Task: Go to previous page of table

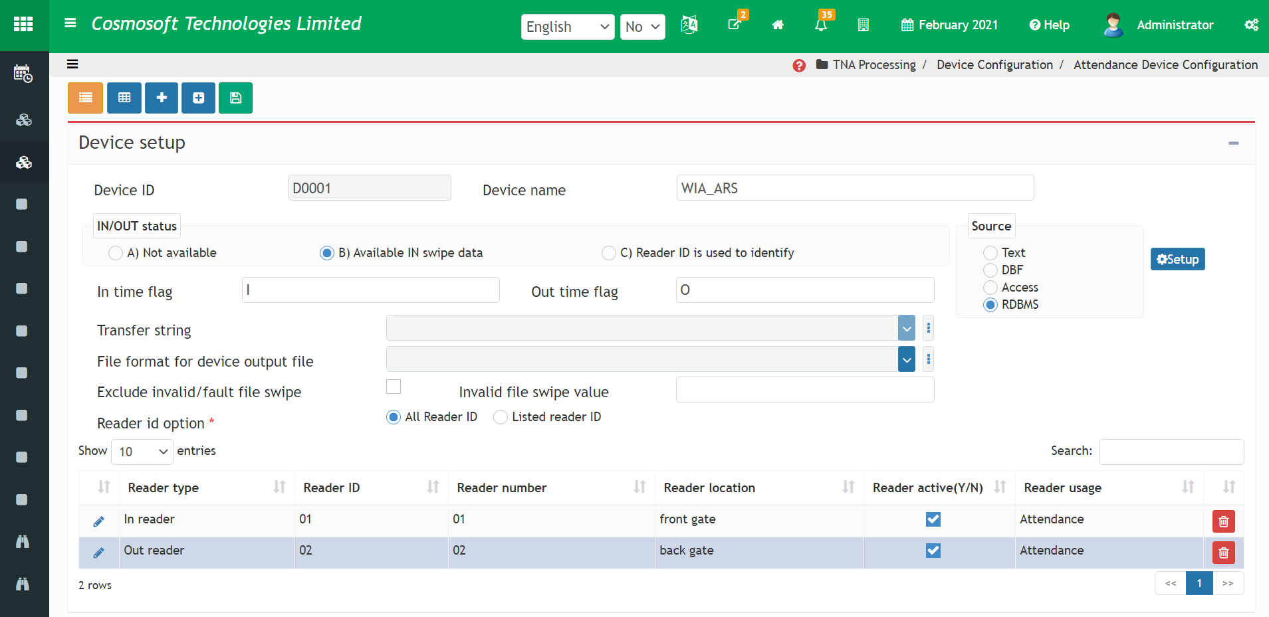Action: tap(1171, 584)
